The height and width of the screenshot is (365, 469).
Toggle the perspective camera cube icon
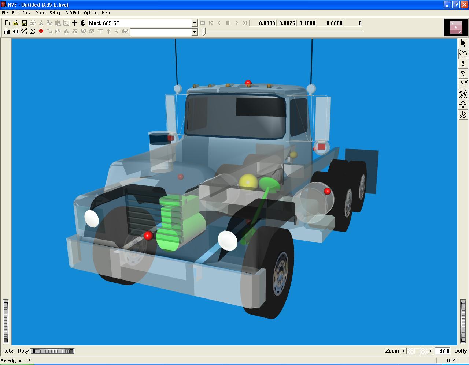coord(463,115)
